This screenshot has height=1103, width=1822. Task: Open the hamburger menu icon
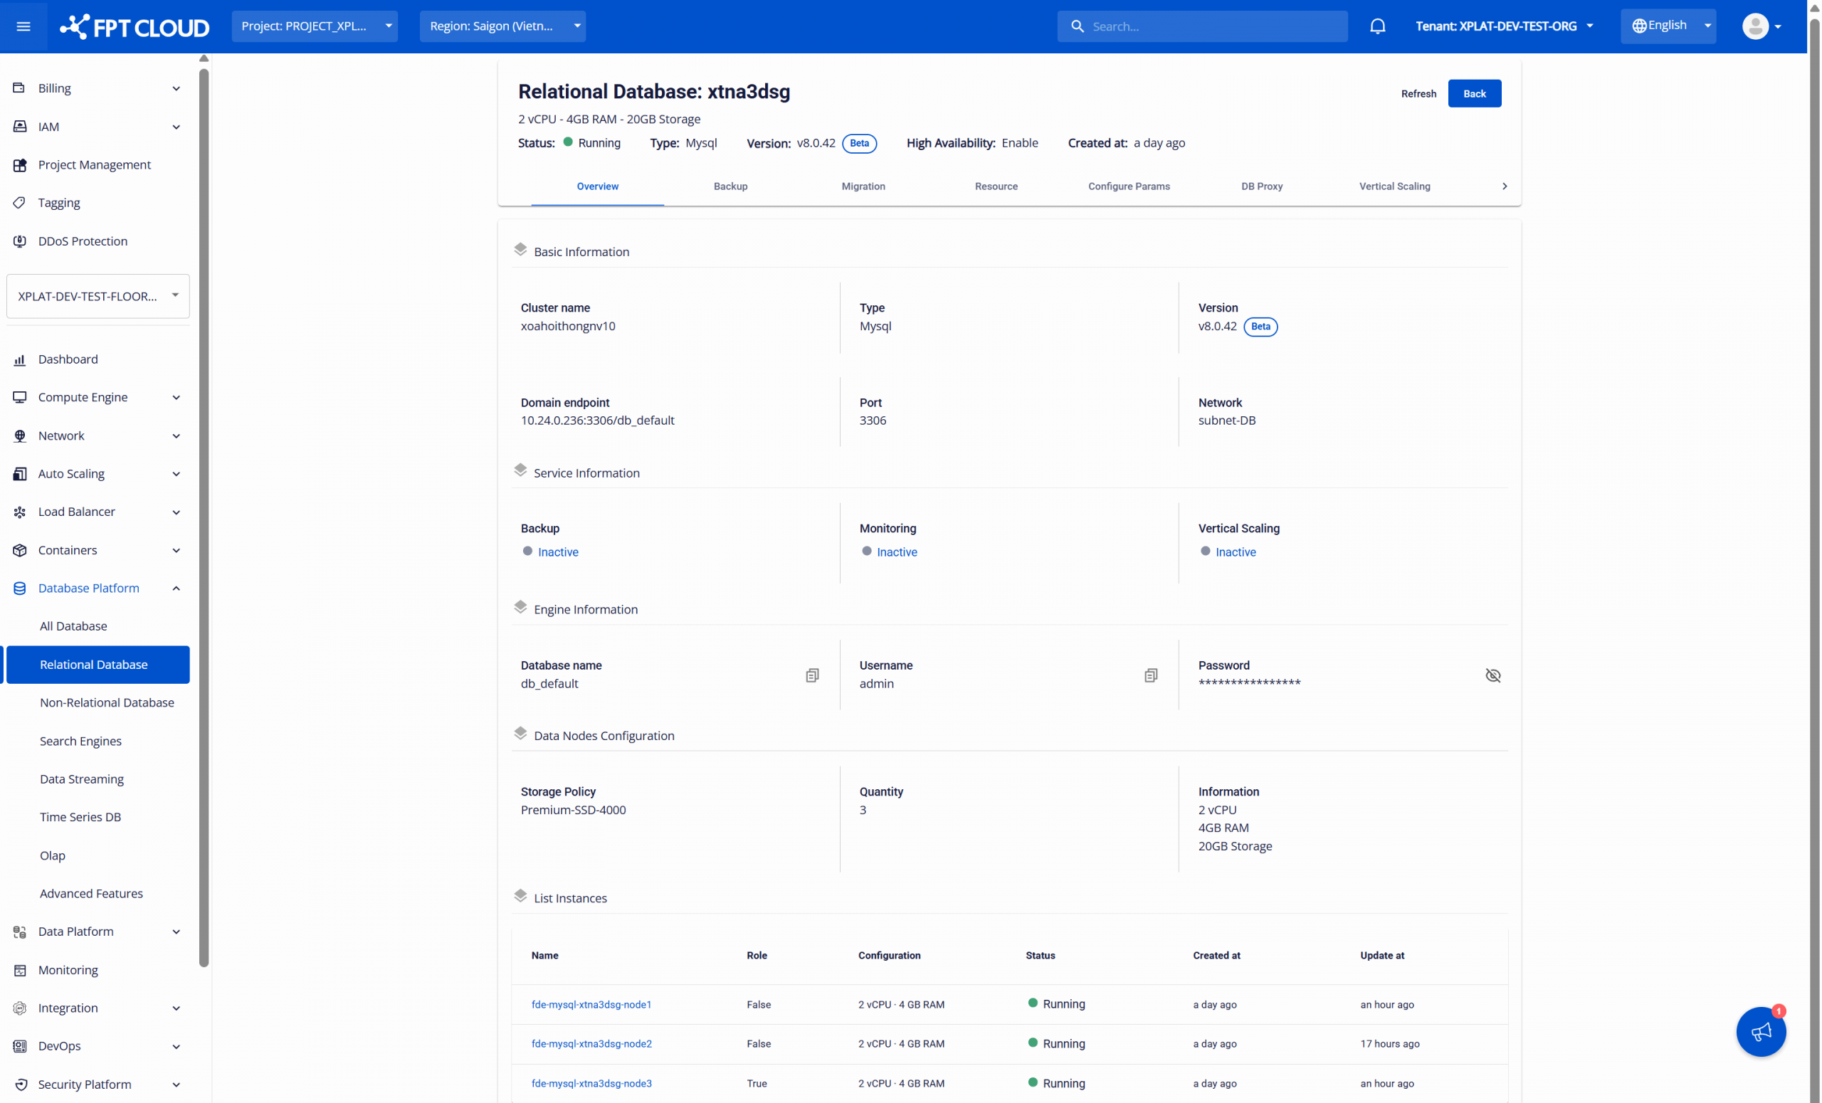tap(23, 26)
